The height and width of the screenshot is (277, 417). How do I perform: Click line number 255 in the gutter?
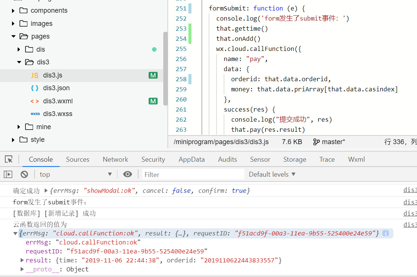pos(181,49)
